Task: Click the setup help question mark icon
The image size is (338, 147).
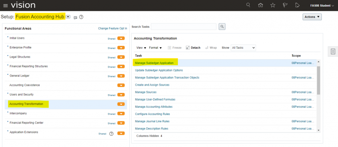Action: coord(81,17)
